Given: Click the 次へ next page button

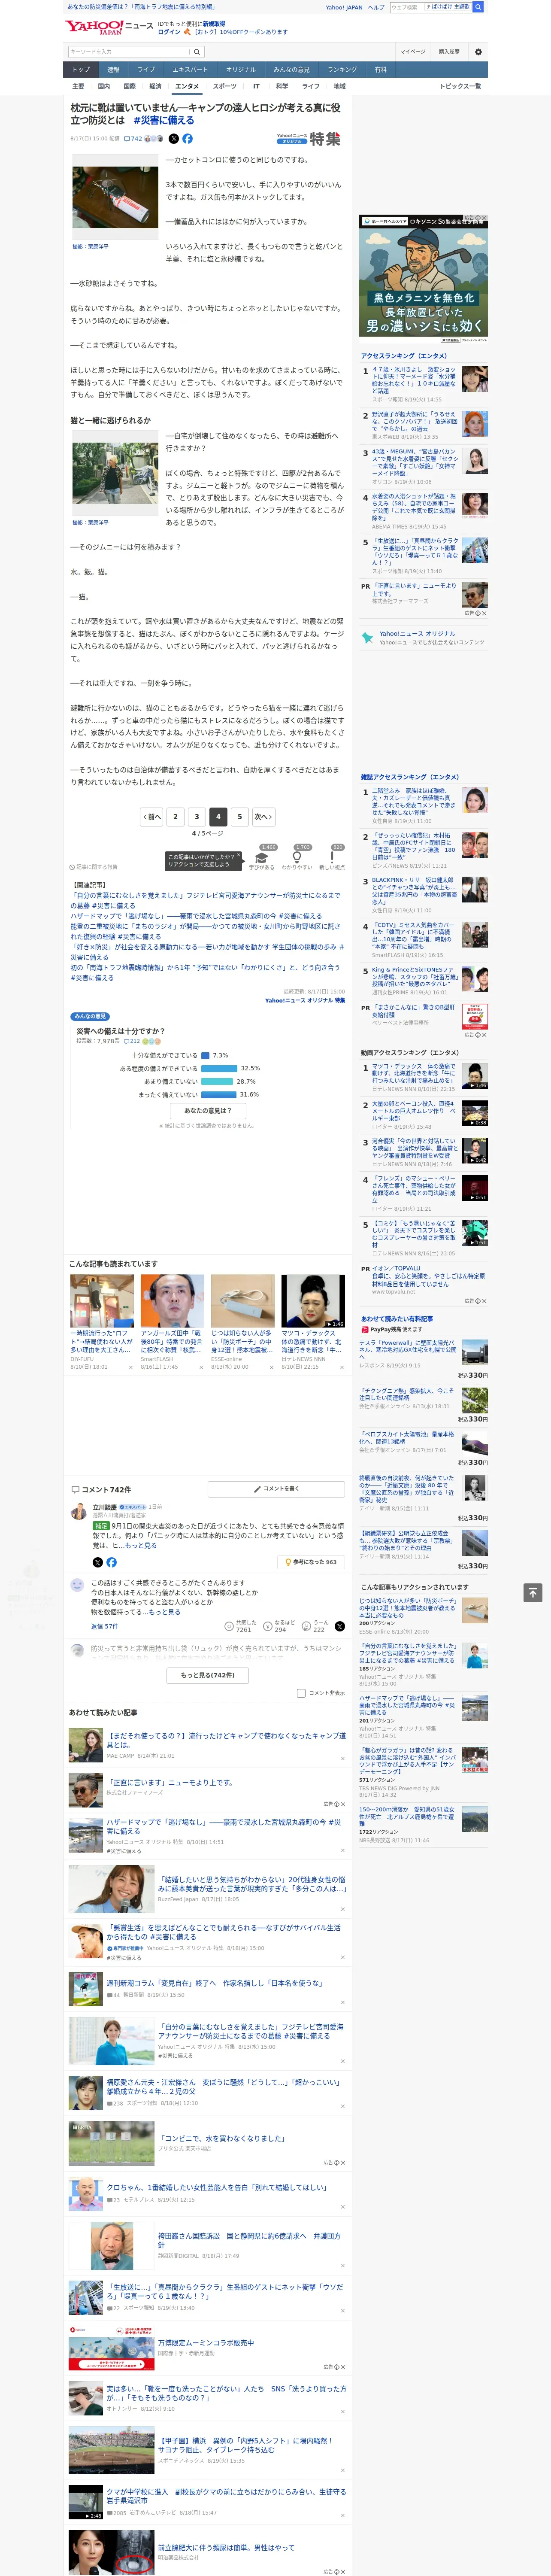Looking at the screenshot, I should pos(263,816).
